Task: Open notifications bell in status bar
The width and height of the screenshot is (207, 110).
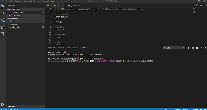Action: (x=205, y=109)
